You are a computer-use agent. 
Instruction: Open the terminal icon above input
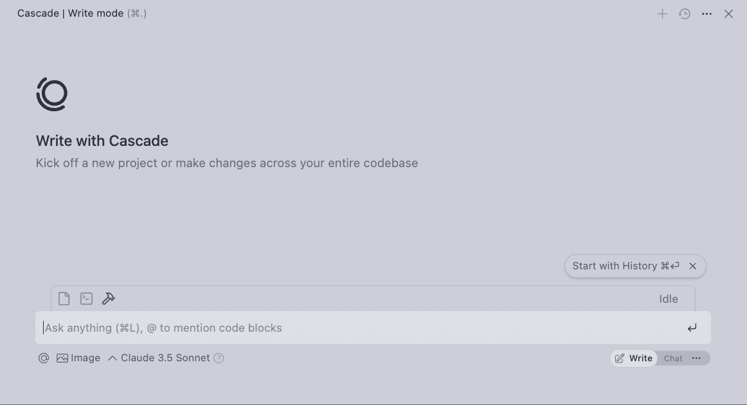coord(86,298)
